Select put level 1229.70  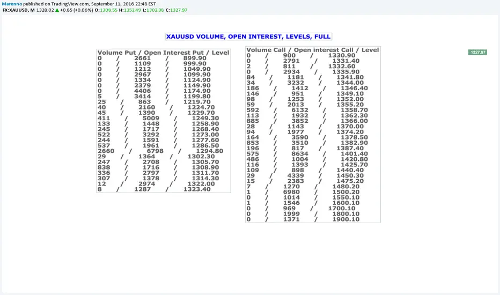[201, 113]
